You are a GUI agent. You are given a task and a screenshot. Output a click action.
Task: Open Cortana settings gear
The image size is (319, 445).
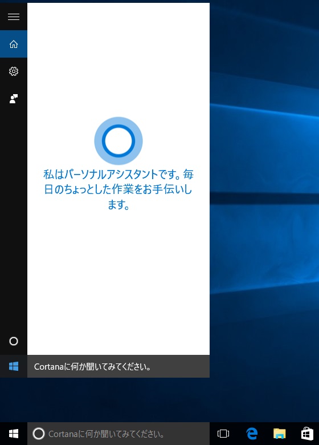pos(14,71)
